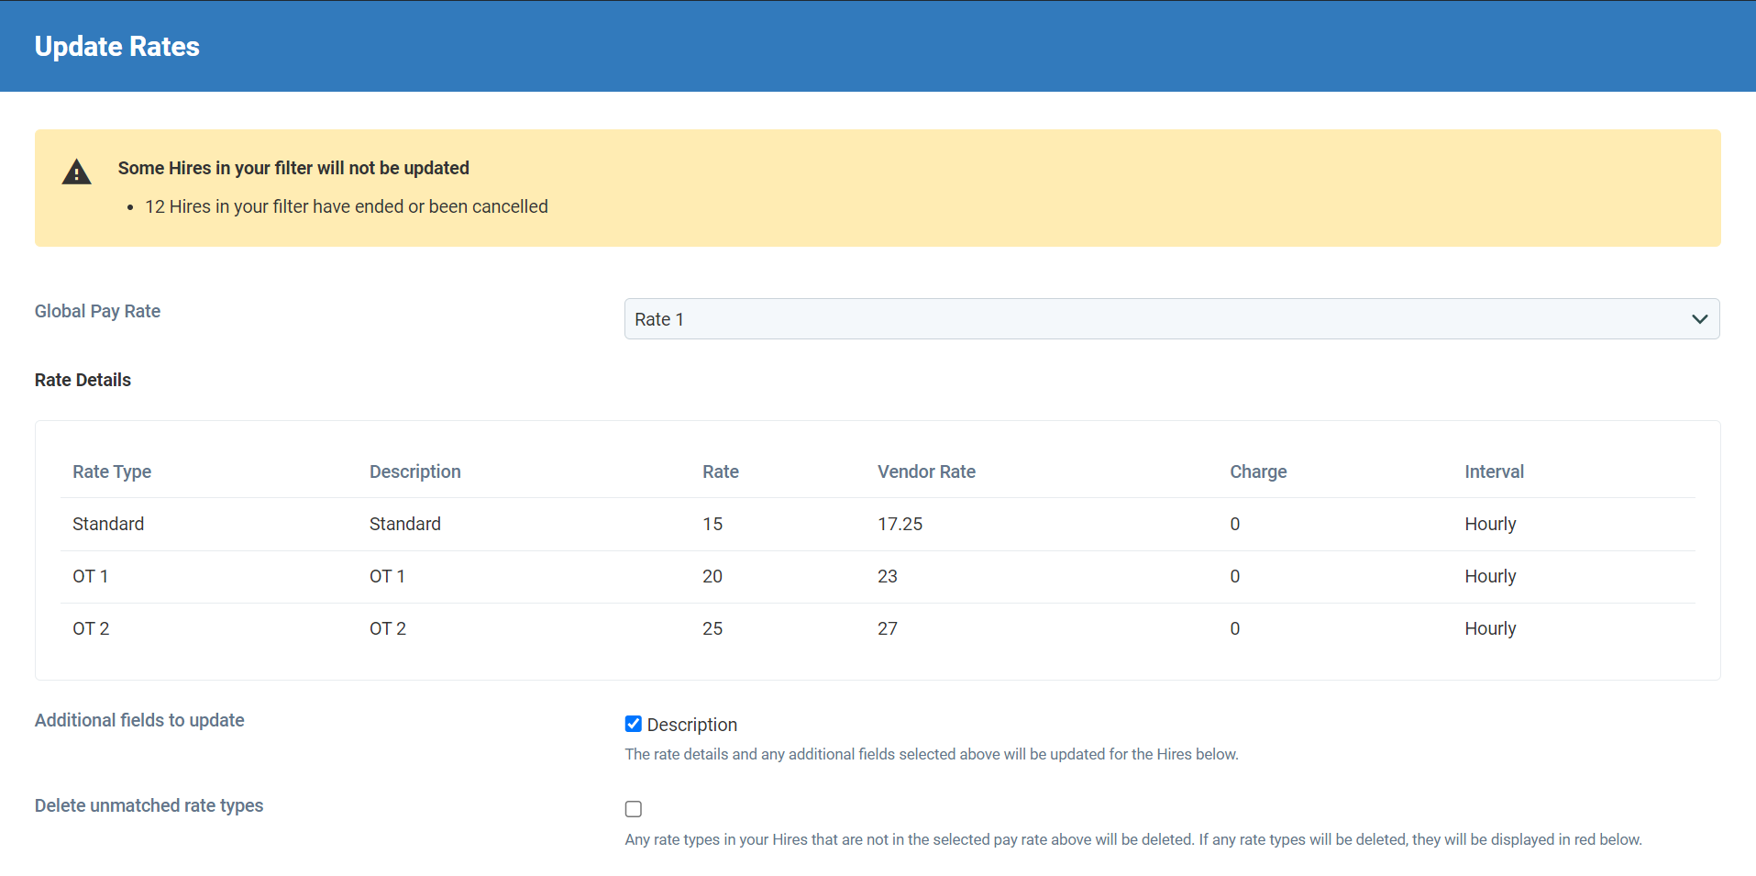Click the Rate column header
Viewport: 1756px width, 876px height.
click(721, 471)
